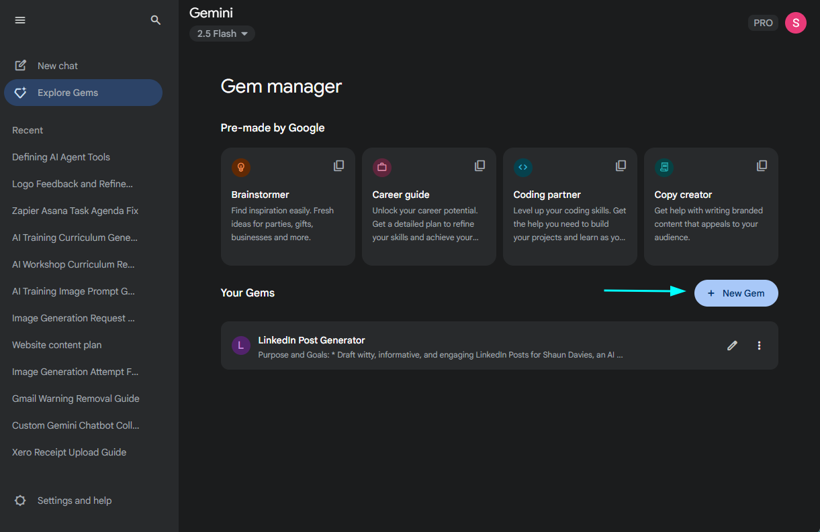Copy the Coding partner gem
The height and width of the screenshot is (532, 820).
click(621, 165)
